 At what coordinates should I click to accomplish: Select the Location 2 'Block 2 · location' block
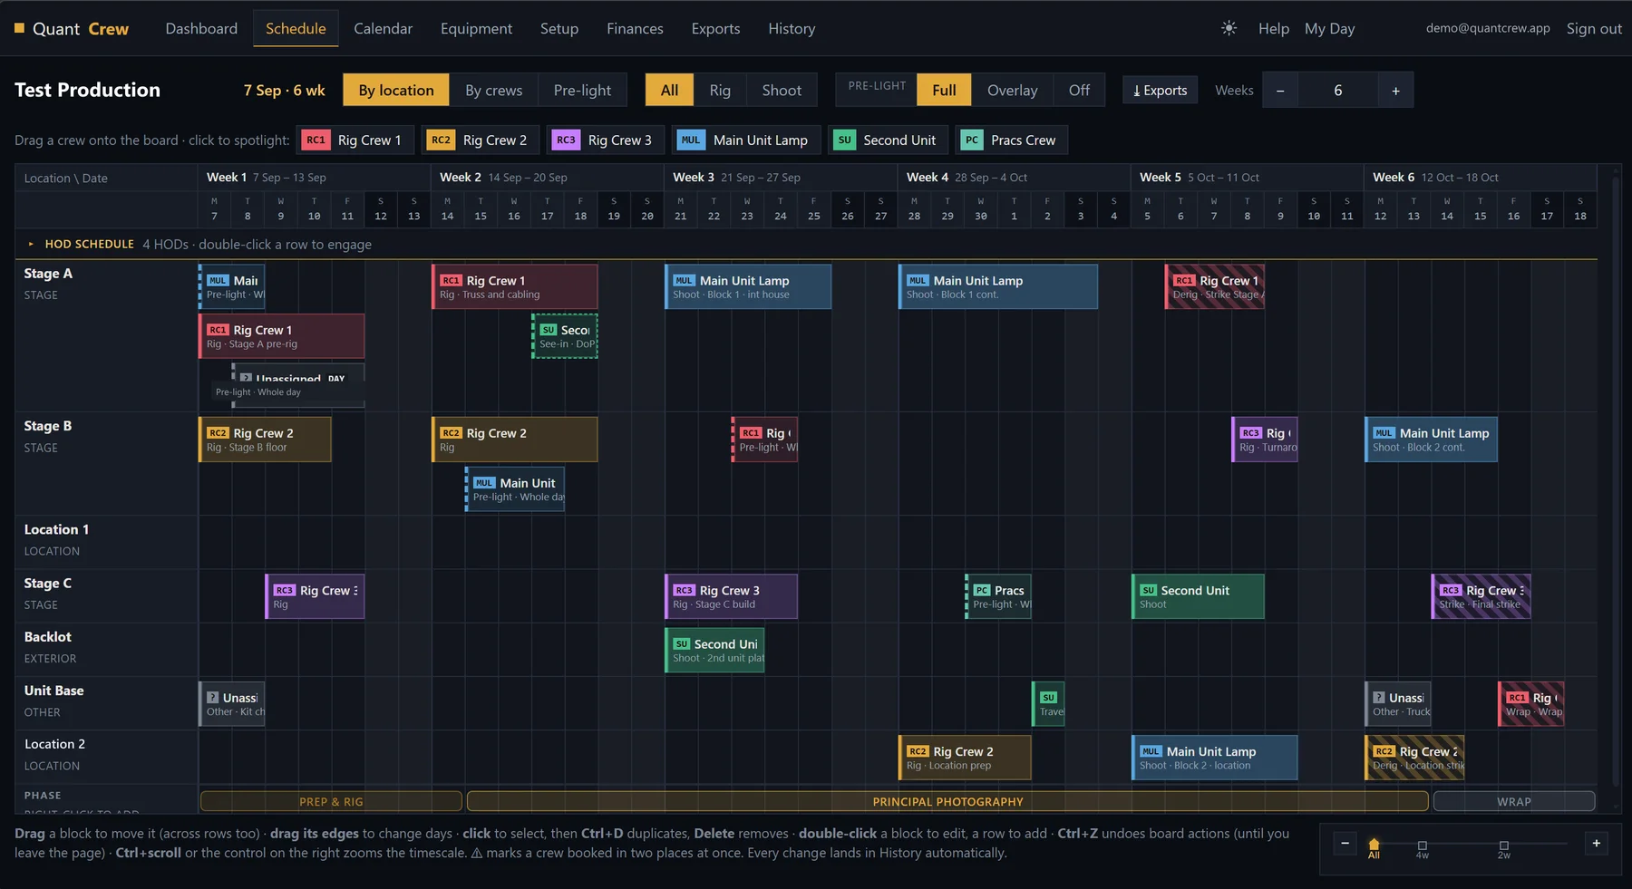pos(1215,758)
